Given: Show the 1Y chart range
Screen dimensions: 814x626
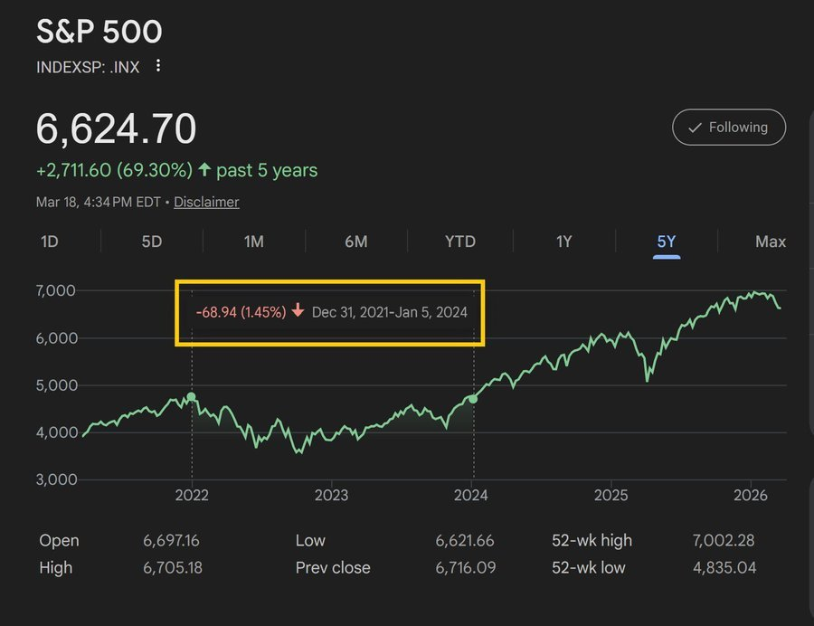Looking at the screenshot, I should pyautogui.click(x=563, y=242).
